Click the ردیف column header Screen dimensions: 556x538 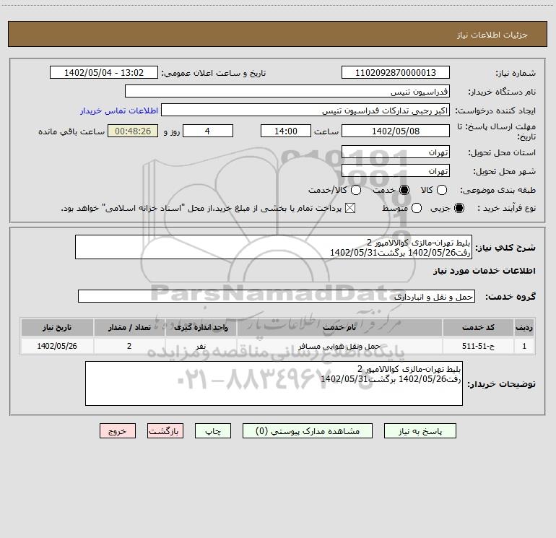[524, 327]
